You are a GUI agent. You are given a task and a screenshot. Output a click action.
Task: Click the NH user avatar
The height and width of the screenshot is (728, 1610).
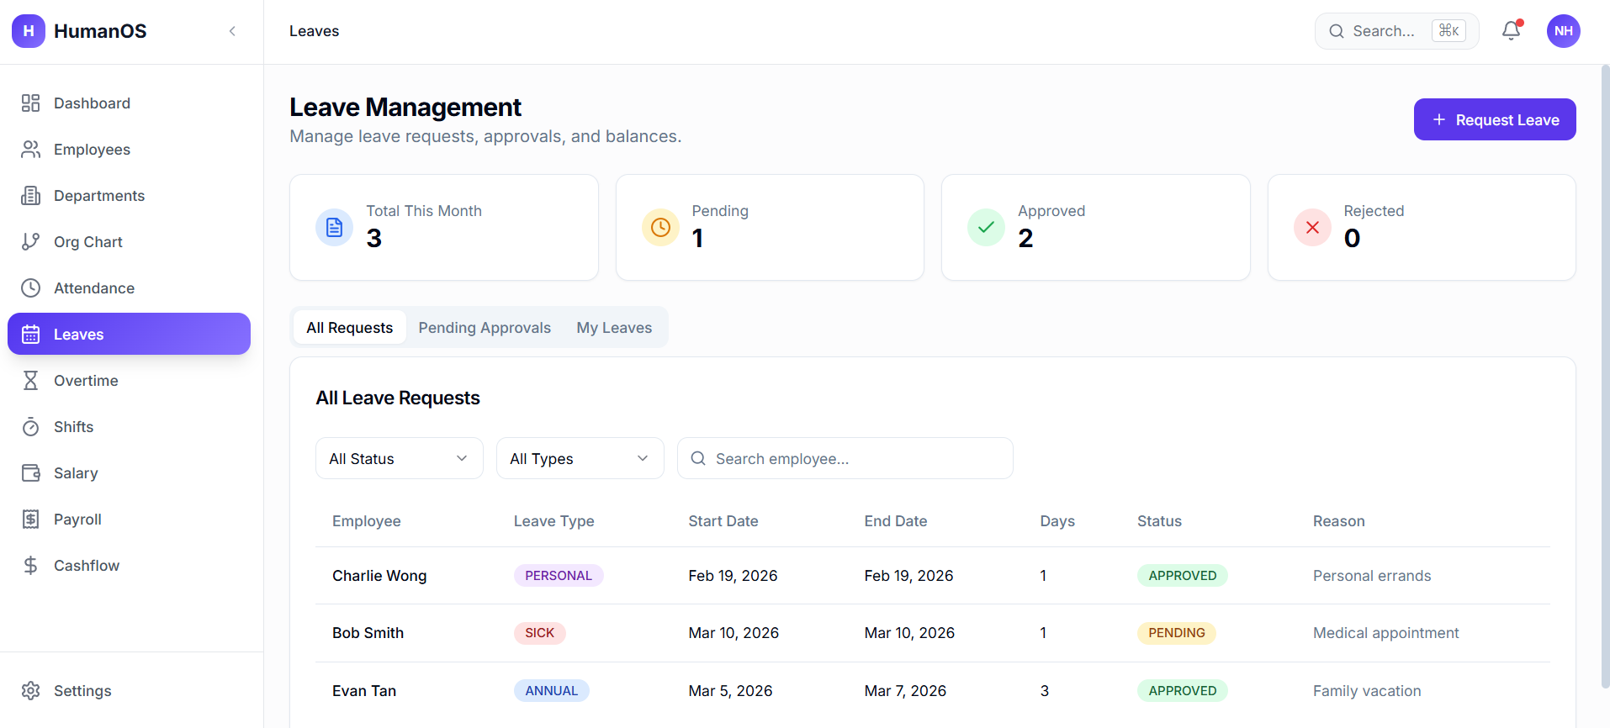coord(1563,31)
